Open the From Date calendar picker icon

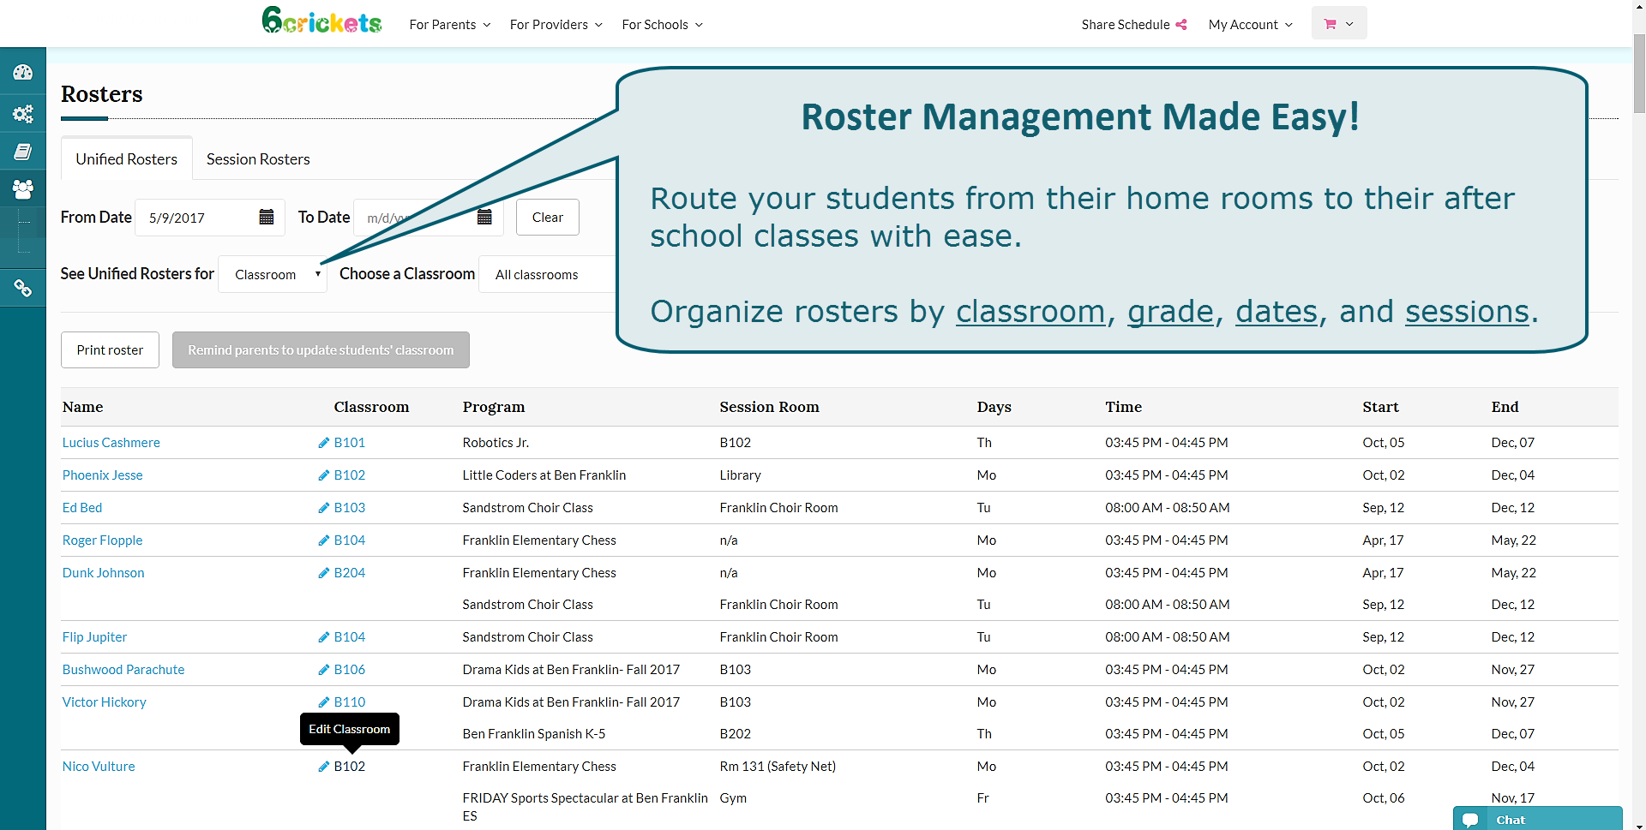(267, 218)
